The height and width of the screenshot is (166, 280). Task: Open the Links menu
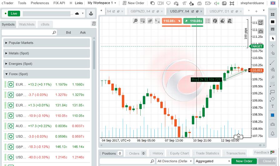(78, 3)
